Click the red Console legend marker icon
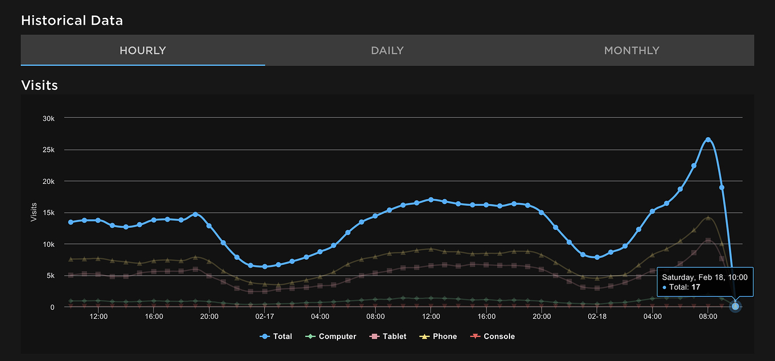This screenshot has height=361, width=775. click(475, 336)
